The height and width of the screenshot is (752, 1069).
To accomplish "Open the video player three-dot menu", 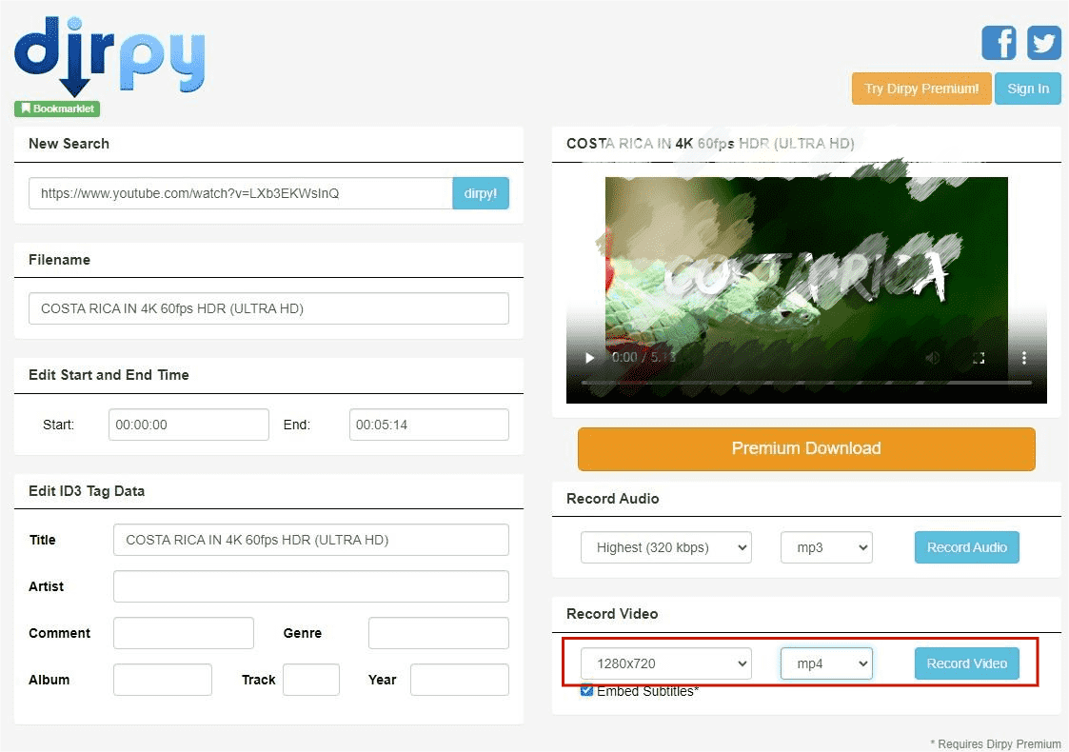I will point(1024,358).
